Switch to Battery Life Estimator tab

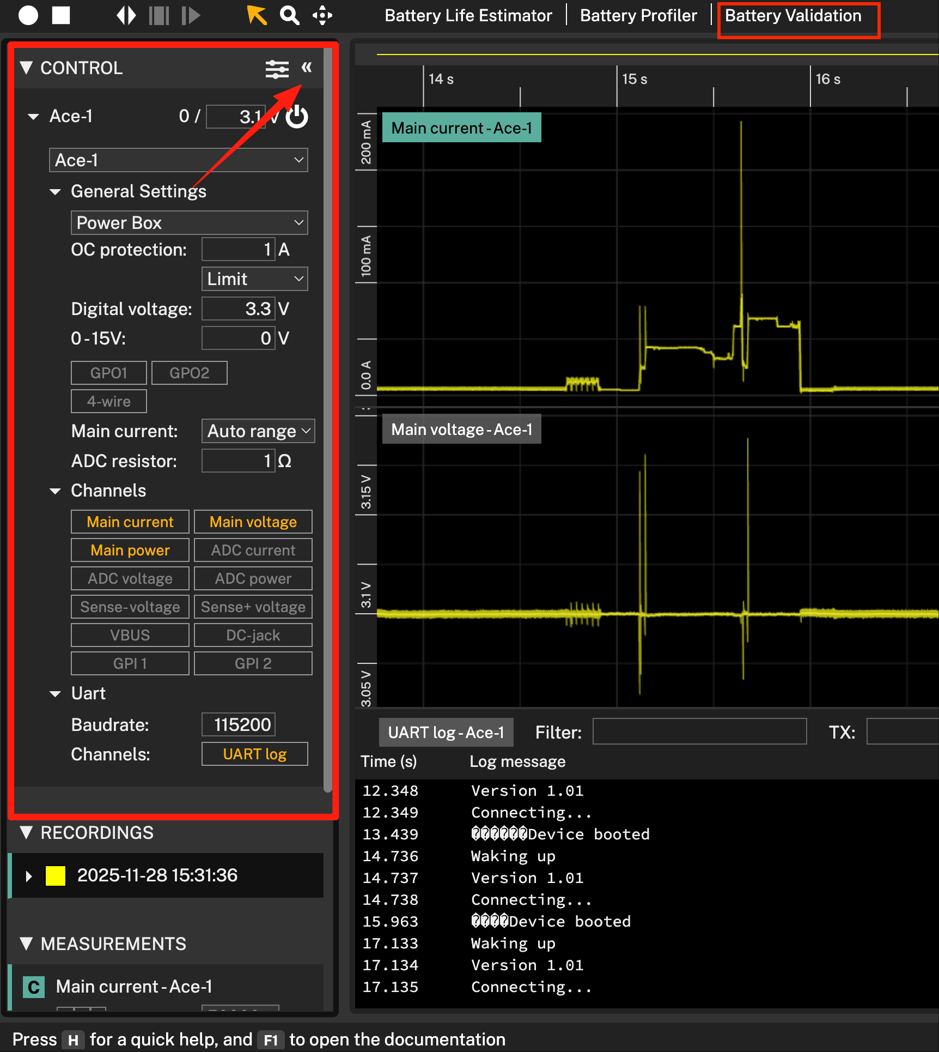468,16
